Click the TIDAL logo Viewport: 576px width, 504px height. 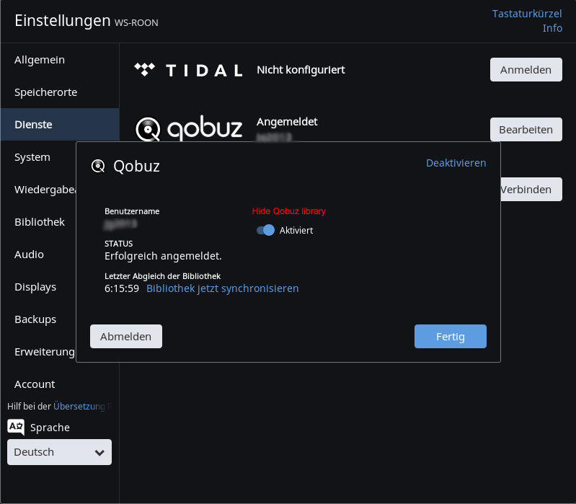[188, 70]
